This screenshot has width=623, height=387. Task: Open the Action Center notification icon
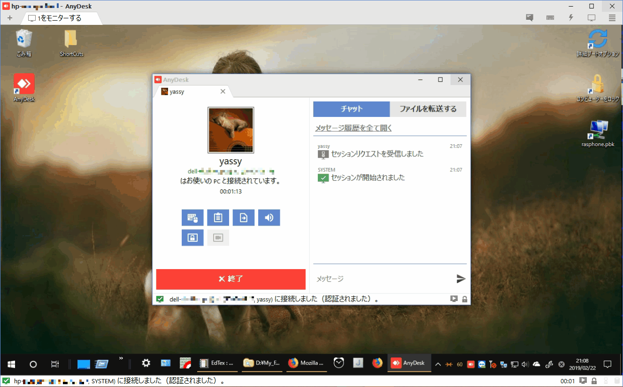click(x=607, y=364)
